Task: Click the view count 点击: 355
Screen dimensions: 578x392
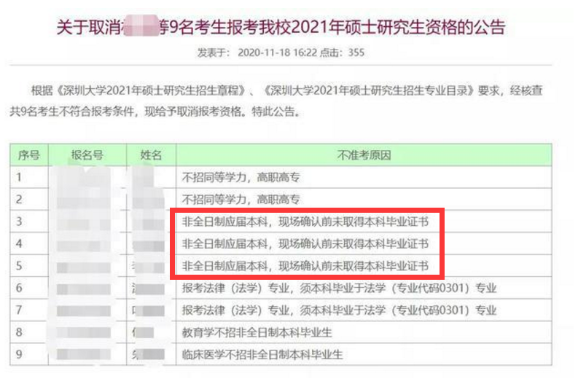Action: (342, 52)
